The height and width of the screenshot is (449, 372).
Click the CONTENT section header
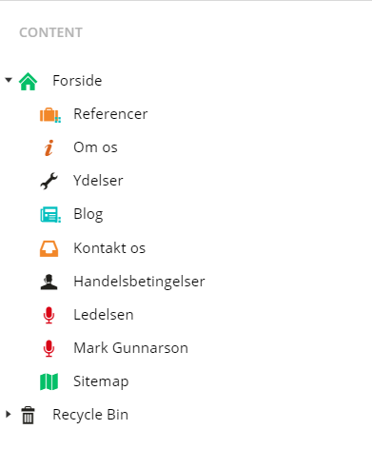[50, 32]
